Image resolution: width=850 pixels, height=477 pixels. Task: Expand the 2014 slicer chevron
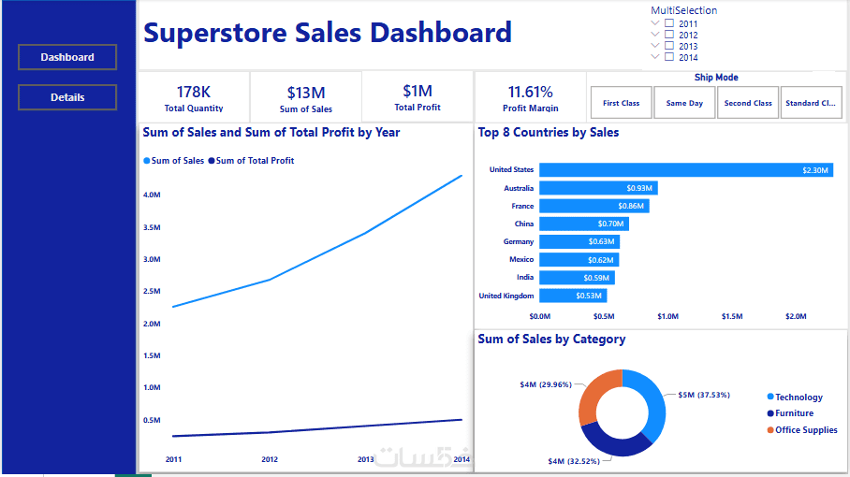[x=655, y=56]
